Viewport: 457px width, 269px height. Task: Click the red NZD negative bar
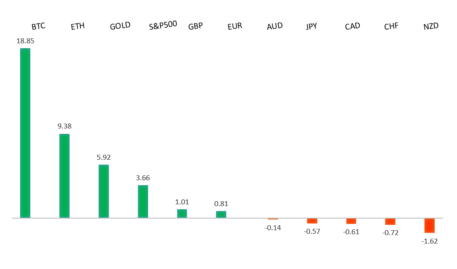click(429, 226)
